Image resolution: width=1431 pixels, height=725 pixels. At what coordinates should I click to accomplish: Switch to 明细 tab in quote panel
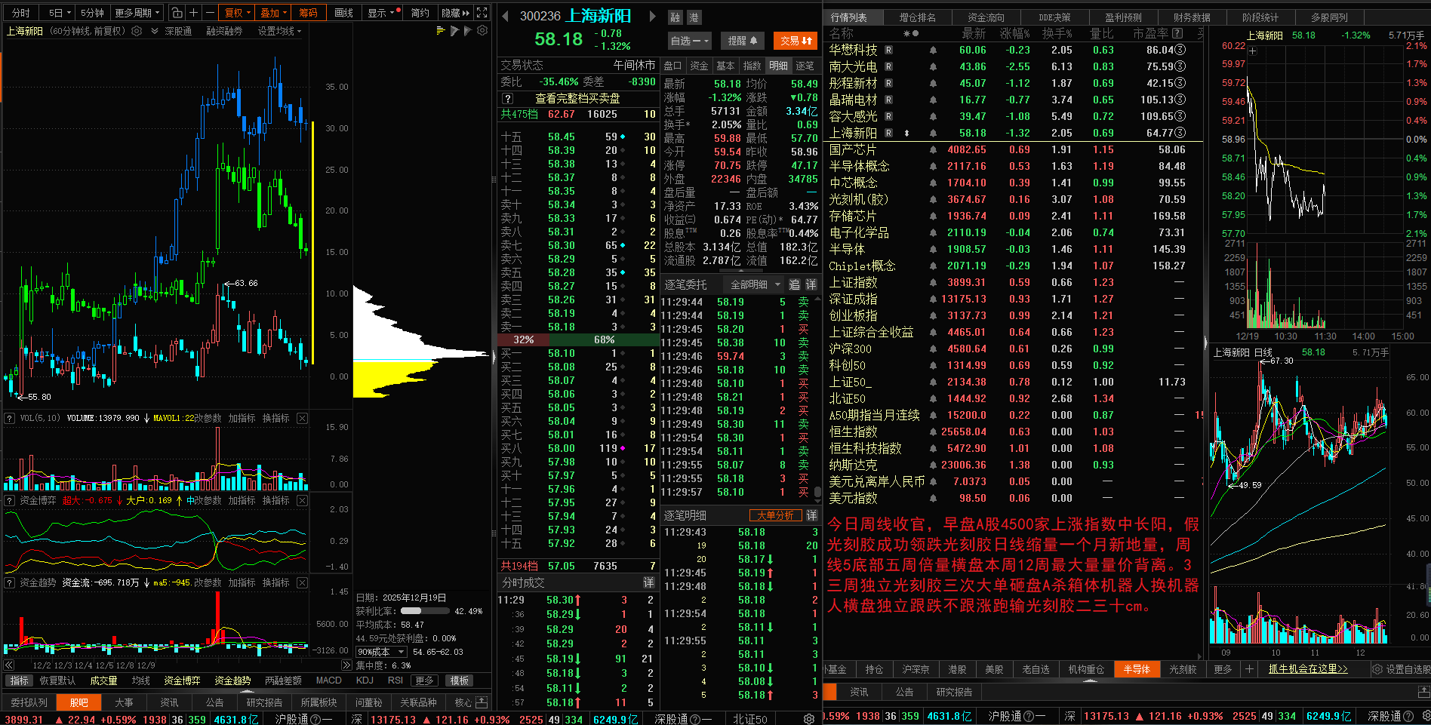coord(779,66)
